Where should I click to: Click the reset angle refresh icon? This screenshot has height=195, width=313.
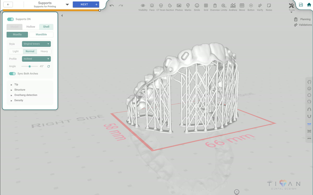tap(49, 67)
